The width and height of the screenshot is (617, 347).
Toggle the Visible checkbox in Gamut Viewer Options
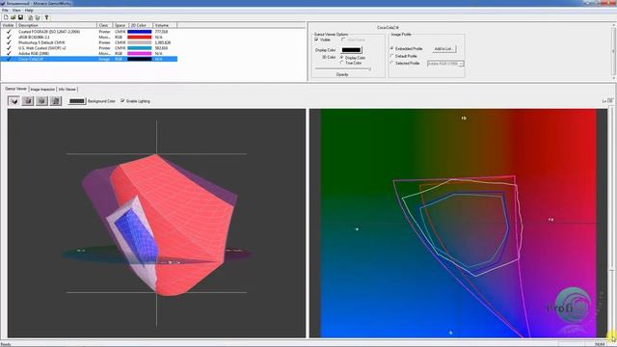(316, 40)
